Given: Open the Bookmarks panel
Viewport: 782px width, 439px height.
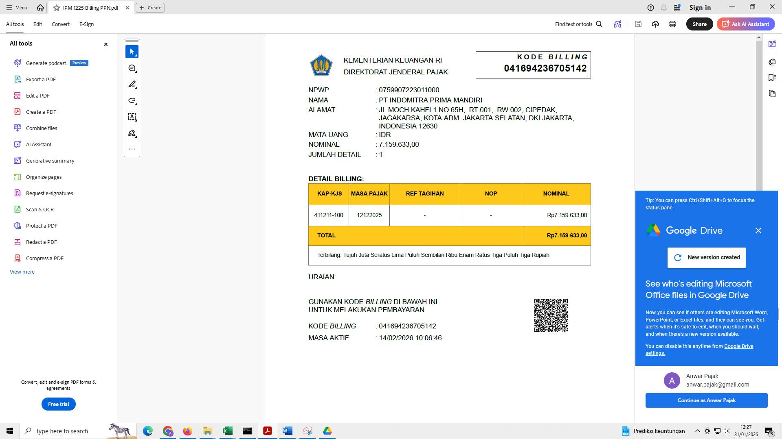Looking at the screenshot, I should pos(772,78).
